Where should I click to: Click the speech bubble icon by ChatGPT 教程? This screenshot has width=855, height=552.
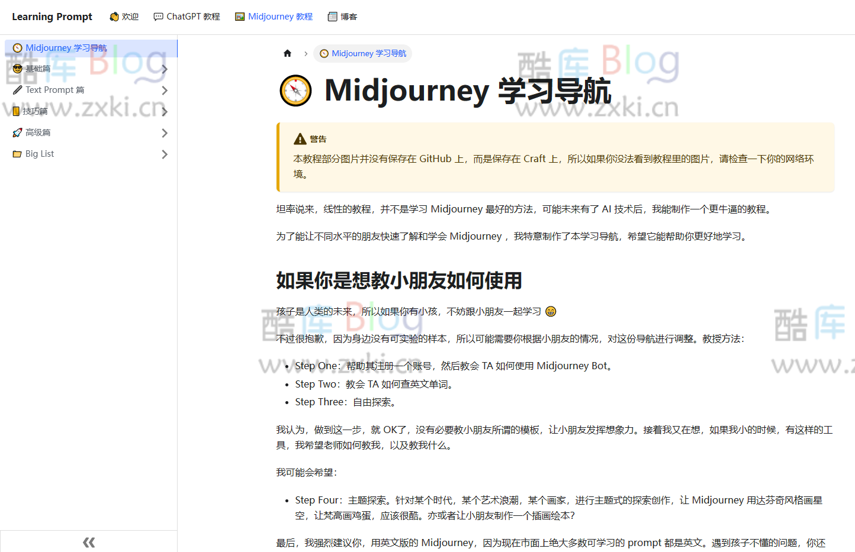157,16
